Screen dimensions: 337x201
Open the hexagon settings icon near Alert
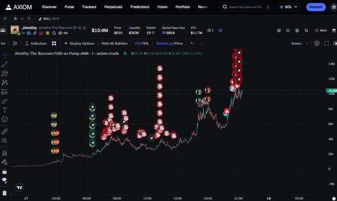[x=279, y=31]
